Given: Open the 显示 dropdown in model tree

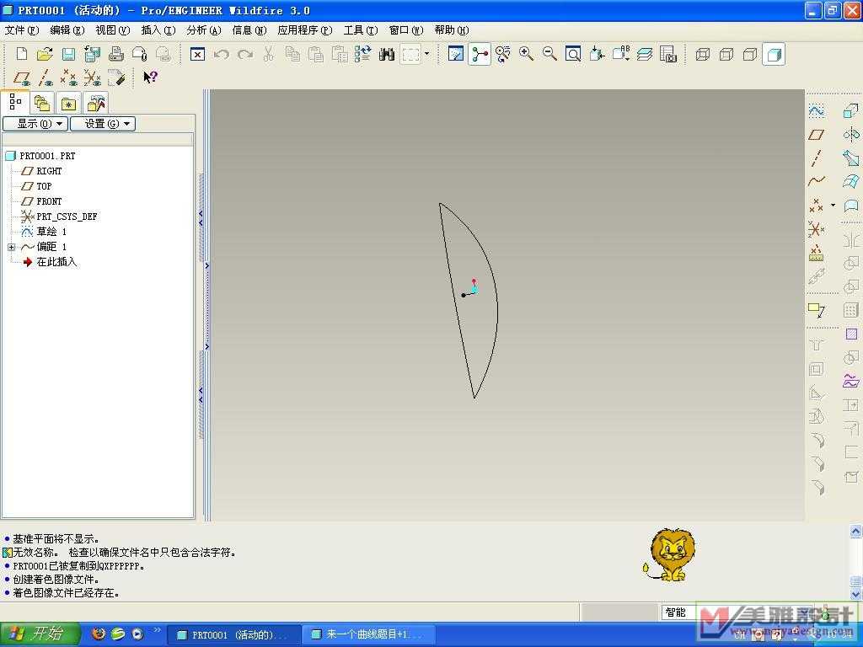Looking at the screenshot, I should [35, 124].
